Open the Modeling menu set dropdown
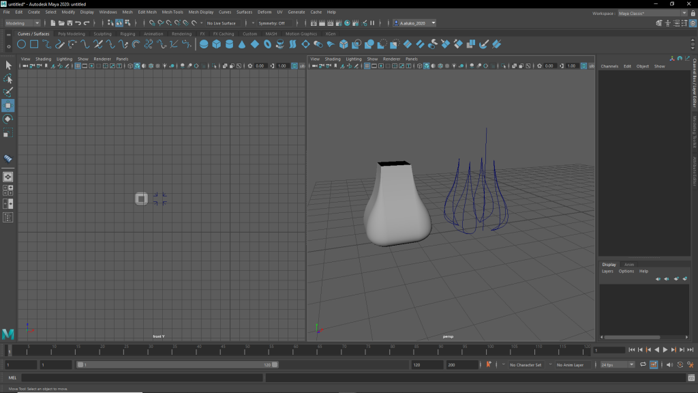 (24, 23)
